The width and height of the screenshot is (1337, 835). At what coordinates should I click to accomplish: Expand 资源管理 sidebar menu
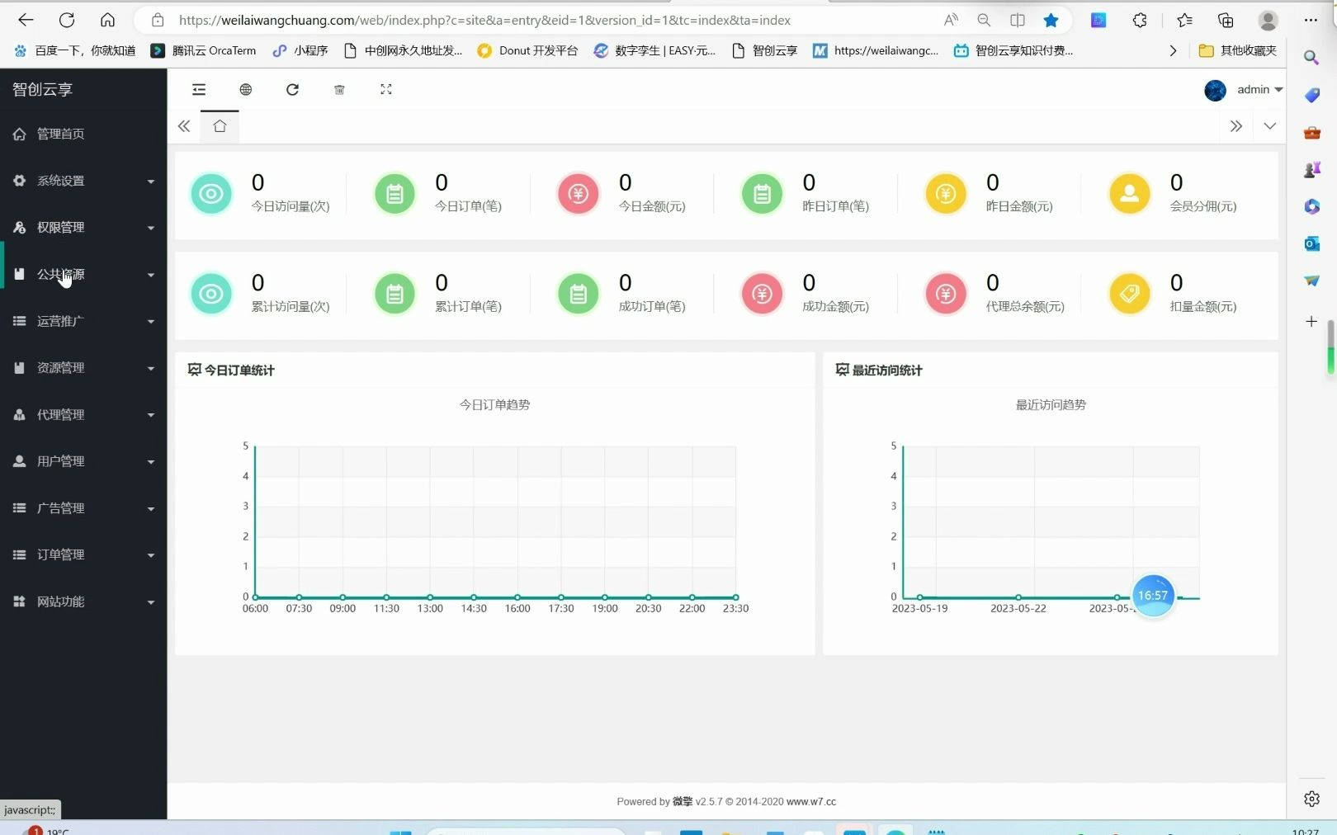click(83, 367)
